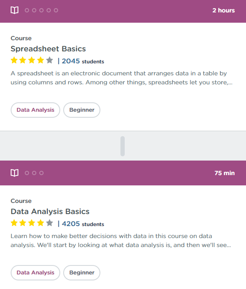The image size is (246, 289).
Task: Open the Data Analysis Basics course title
Action: point(50,212)
